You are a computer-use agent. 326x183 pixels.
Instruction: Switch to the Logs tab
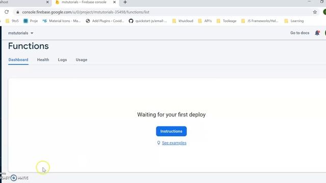point(62,60)
